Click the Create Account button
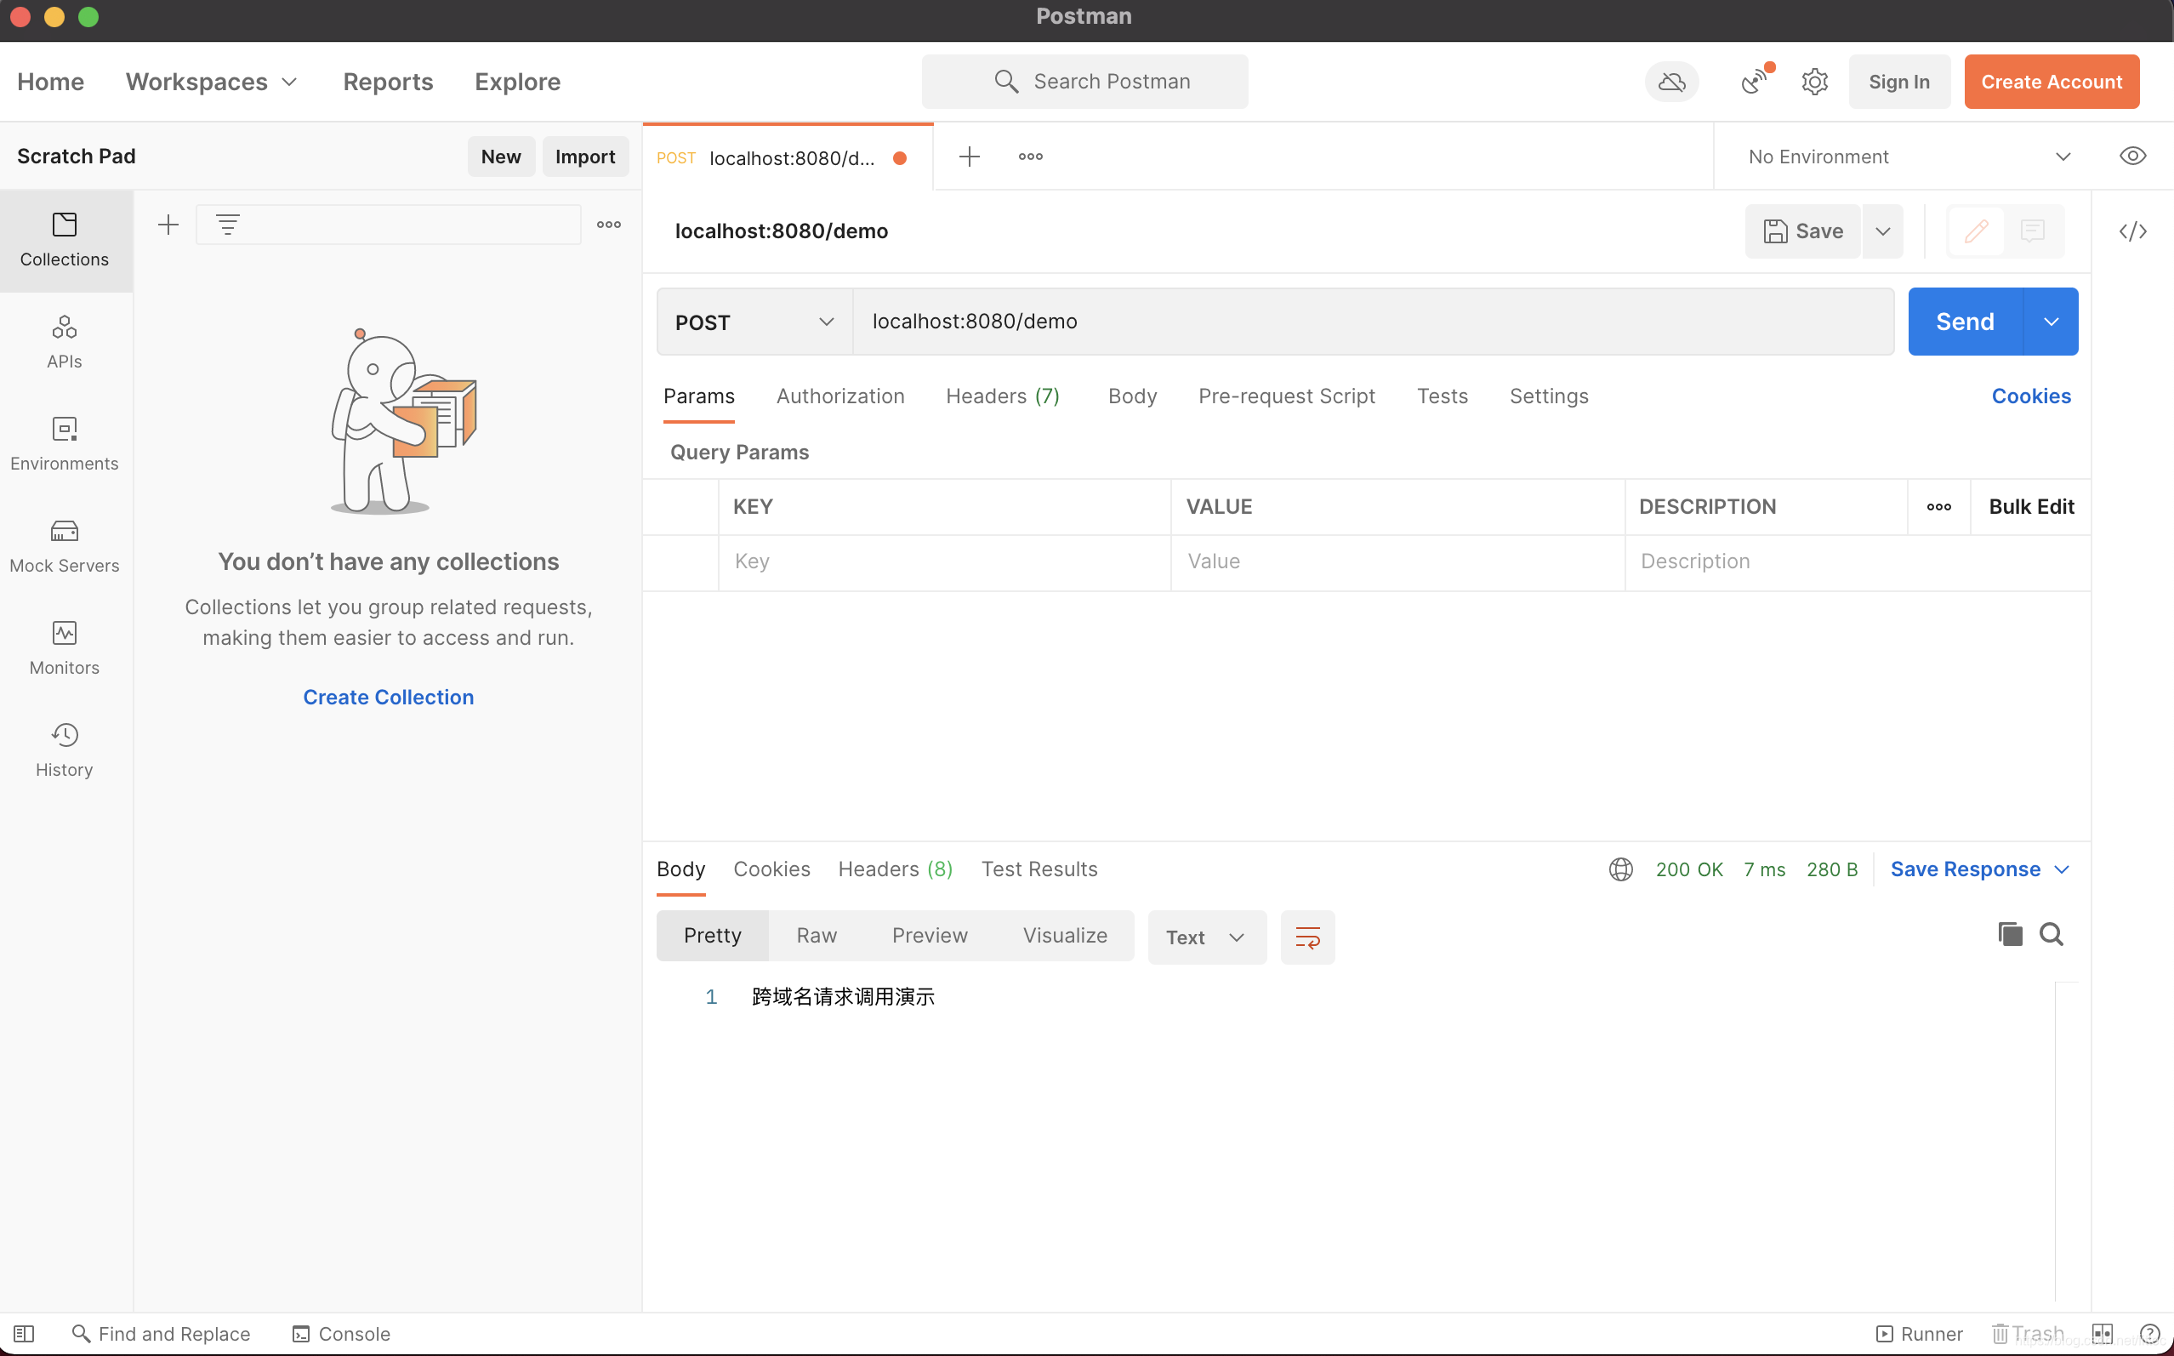 (2052, 82)
